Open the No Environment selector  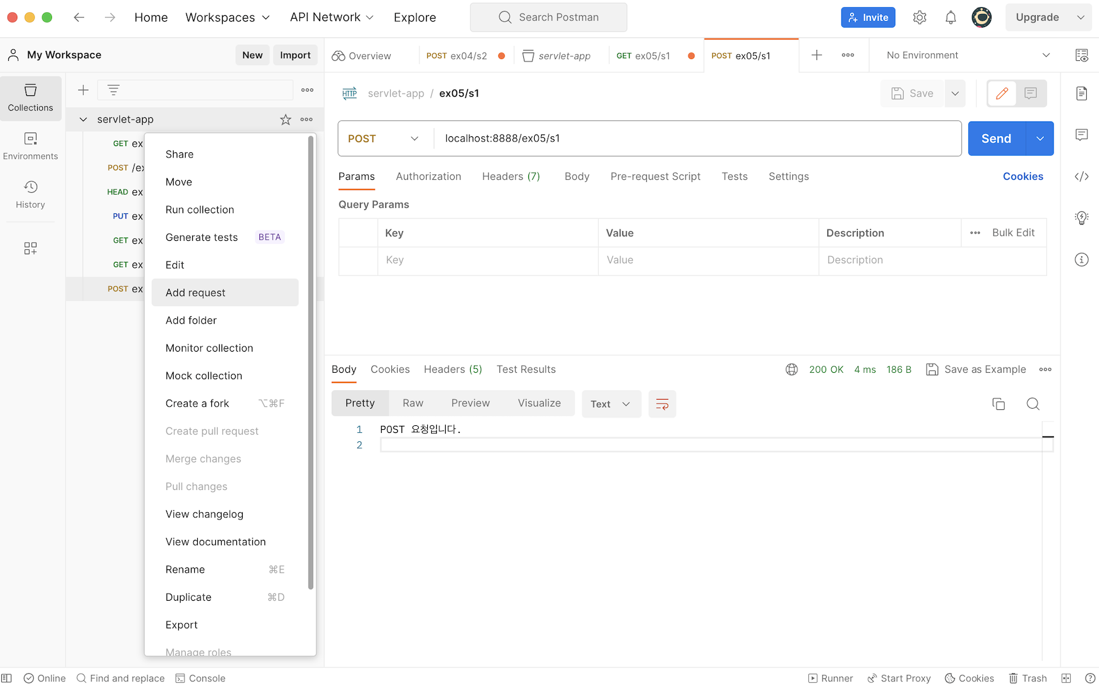tap(967, 55)
